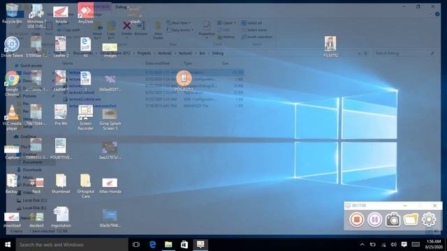
Task: Select the mgsolution desktop file
Action: pyautogui.click(x=61, y=217)
